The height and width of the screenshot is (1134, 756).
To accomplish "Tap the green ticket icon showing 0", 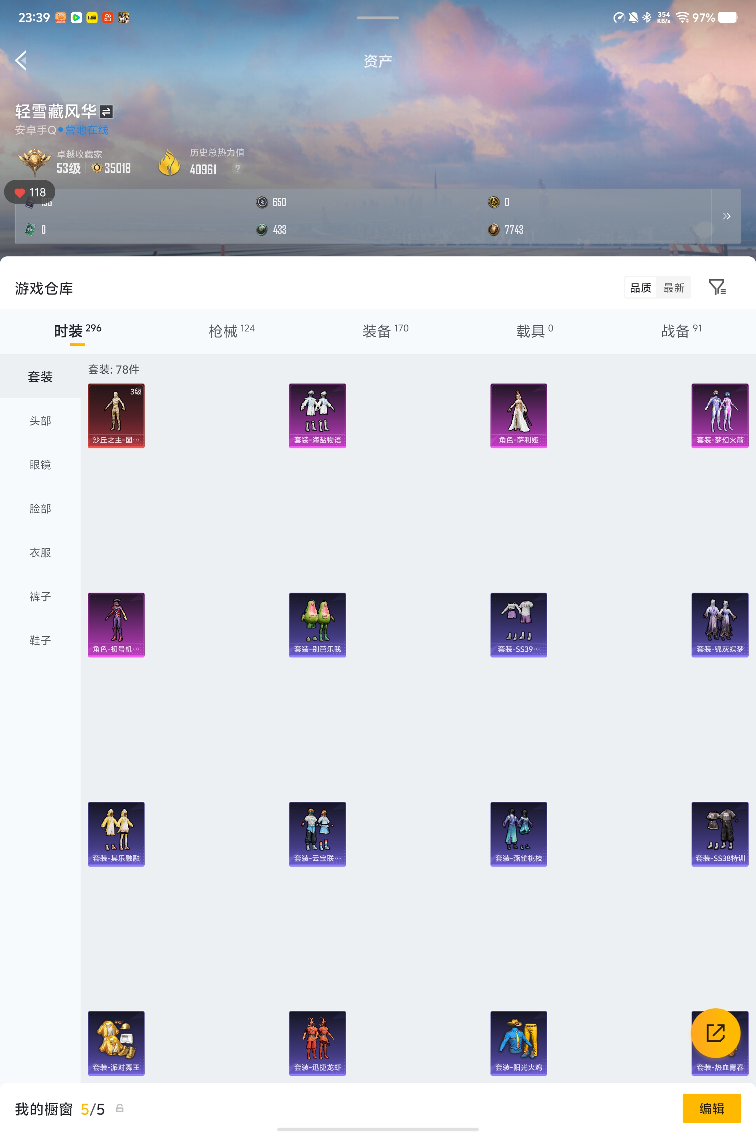I will point(30,230).
